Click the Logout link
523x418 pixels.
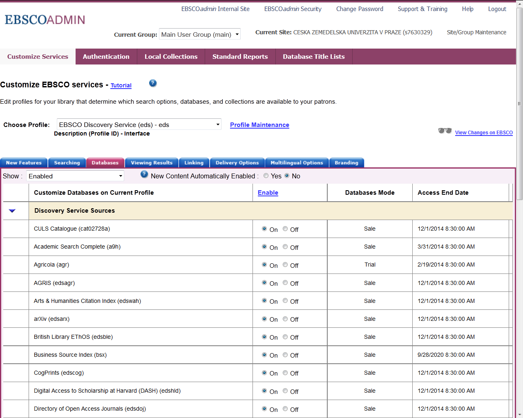497,9
